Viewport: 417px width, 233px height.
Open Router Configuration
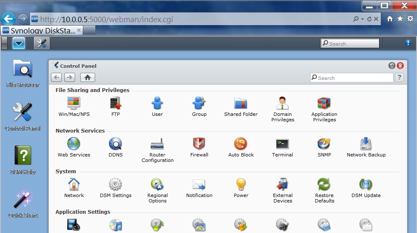point(157,150)
